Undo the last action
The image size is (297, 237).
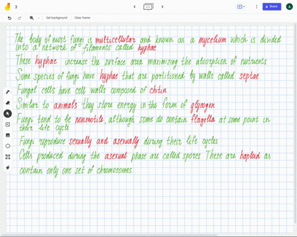point(9,18)
